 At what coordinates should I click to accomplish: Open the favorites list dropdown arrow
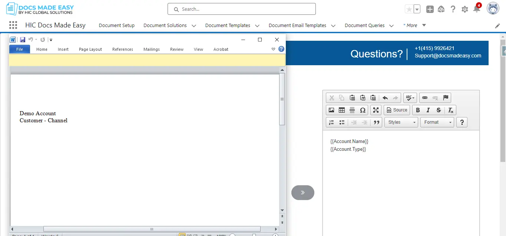[x=417, y=9]
